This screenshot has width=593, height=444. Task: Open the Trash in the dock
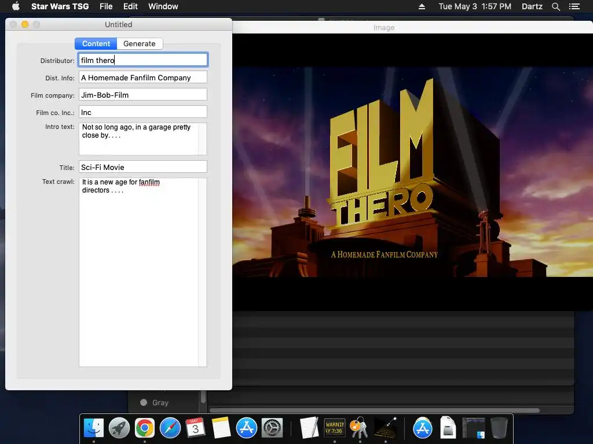[499, 428]
